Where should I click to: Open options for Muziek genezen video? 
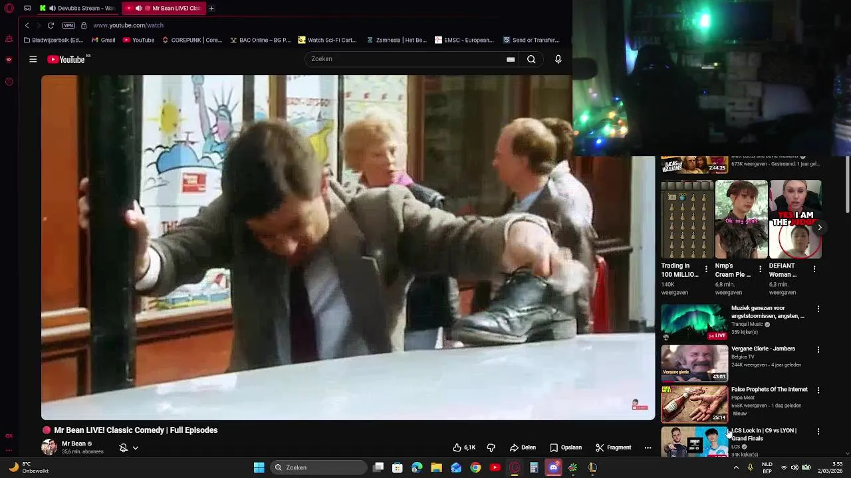(818, 309)
